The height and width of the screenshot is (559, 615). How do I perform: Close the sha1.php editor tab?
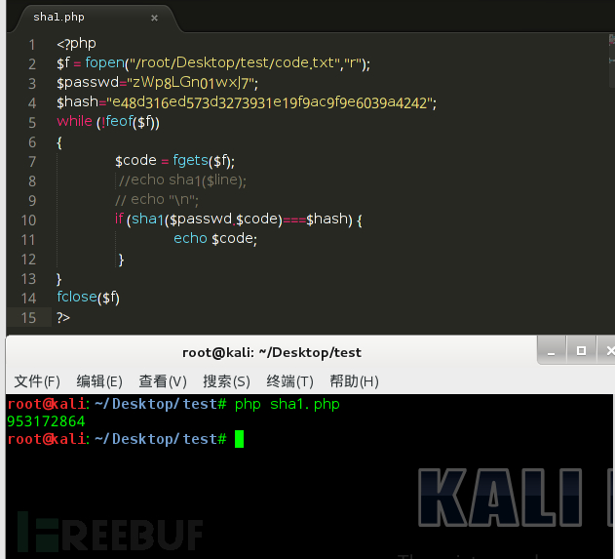pyautogui.click(x=155, y=18)
